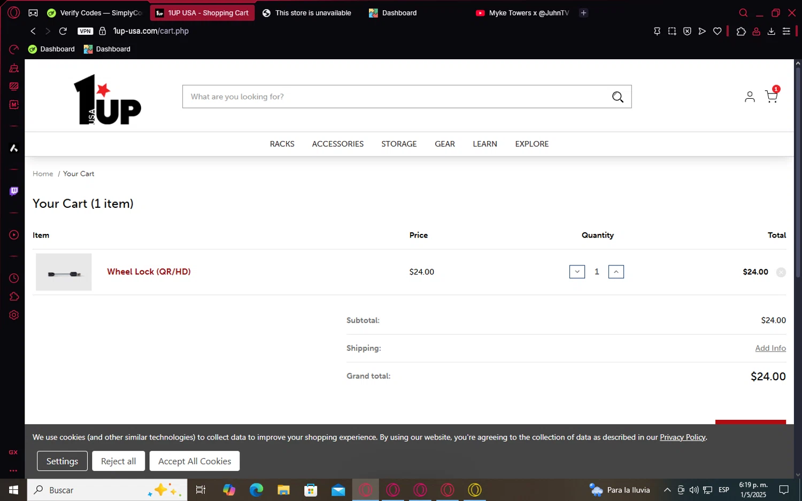Viewport: 802px width, 501px height.
Task: Click the VPN badge in address bar
Action: point(86,31)
